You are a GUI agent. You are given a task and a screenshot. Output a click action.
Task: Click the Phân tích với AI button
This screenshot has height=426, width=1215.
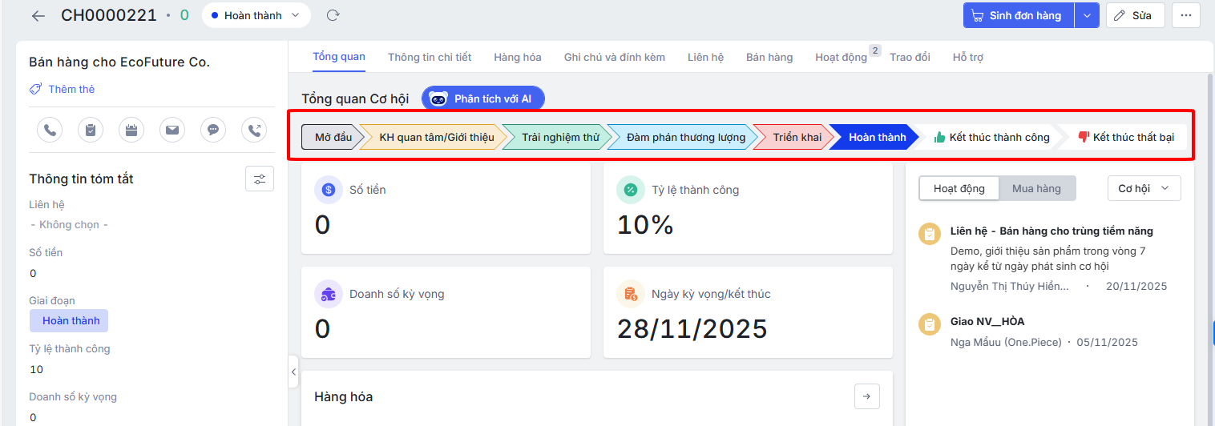point(482,98)
